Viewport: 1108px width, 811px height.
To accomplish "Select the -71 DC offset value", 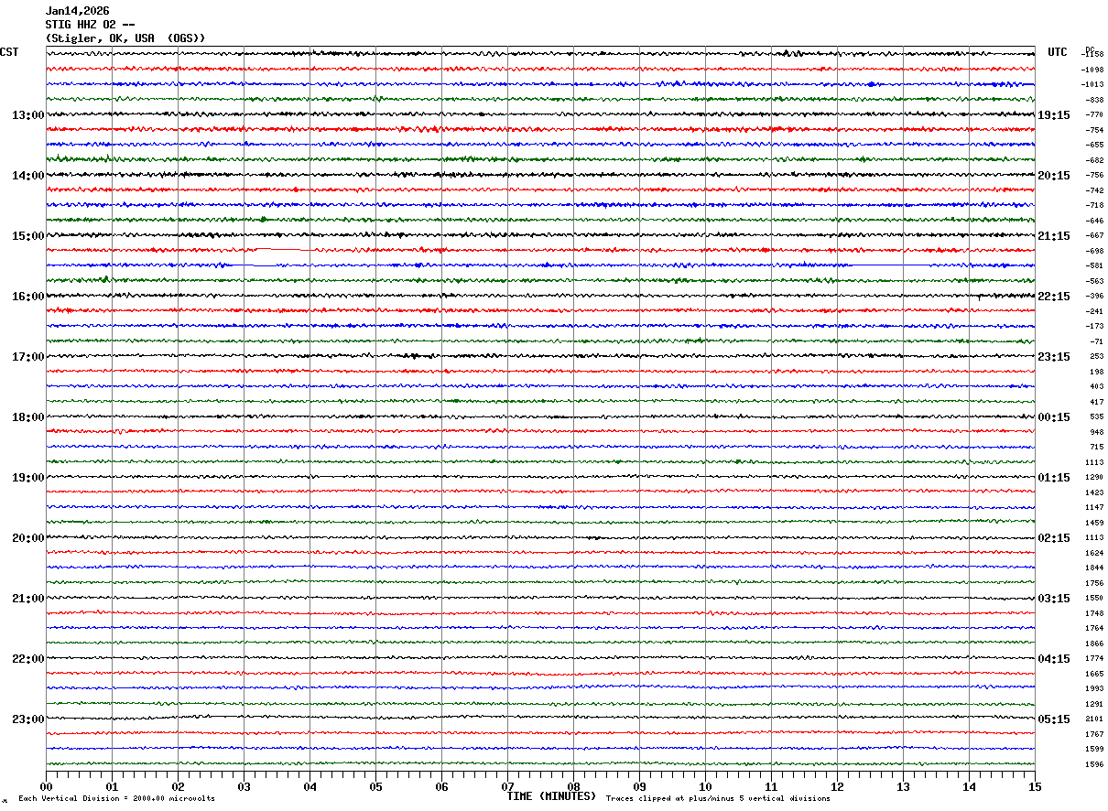I will (1096, 341).
